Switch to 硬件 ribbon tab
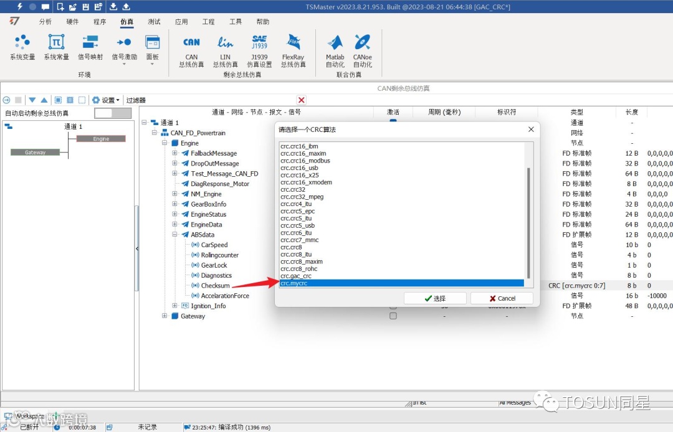The height and width of the screenshot is (432, 673). point(72,21)
